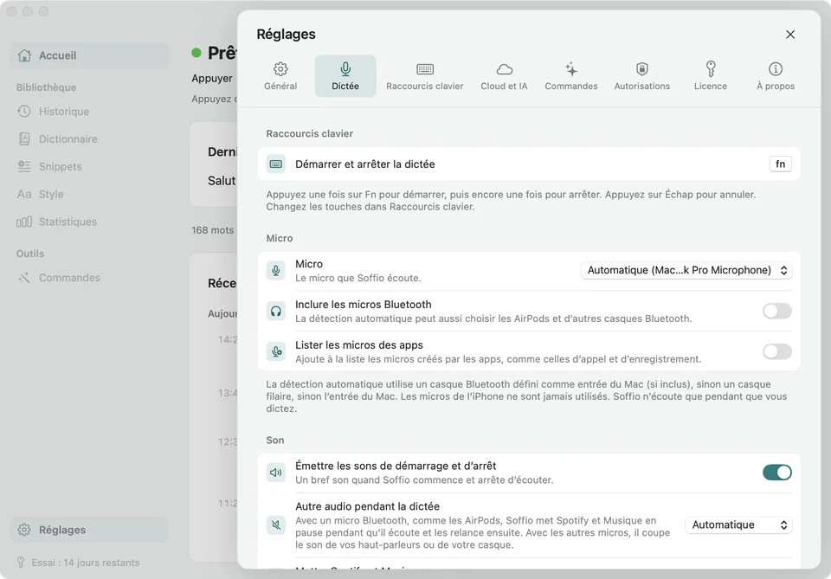Screen dimensions: 831x579
Task: Click the Commandes sparkle icon in settings
Action: pos(571,69)
